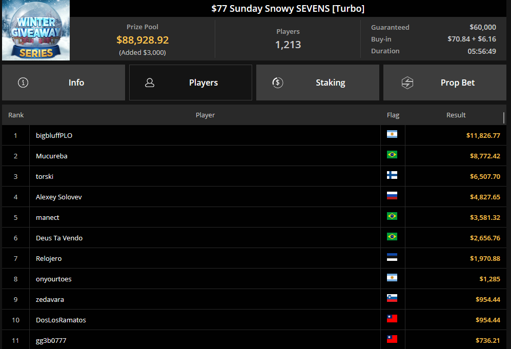Click the Staking dollar coin icon
511x349 pixels.
point(278,82)
